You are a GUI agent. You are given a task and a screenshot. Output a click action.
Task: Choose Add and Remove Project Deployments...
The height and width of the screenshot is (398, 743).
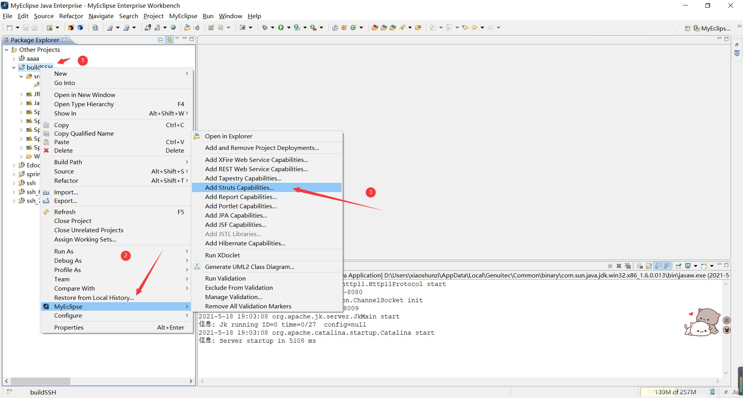click(x=267, y=148)
